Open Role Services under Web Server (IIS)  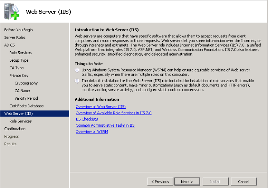20,121
